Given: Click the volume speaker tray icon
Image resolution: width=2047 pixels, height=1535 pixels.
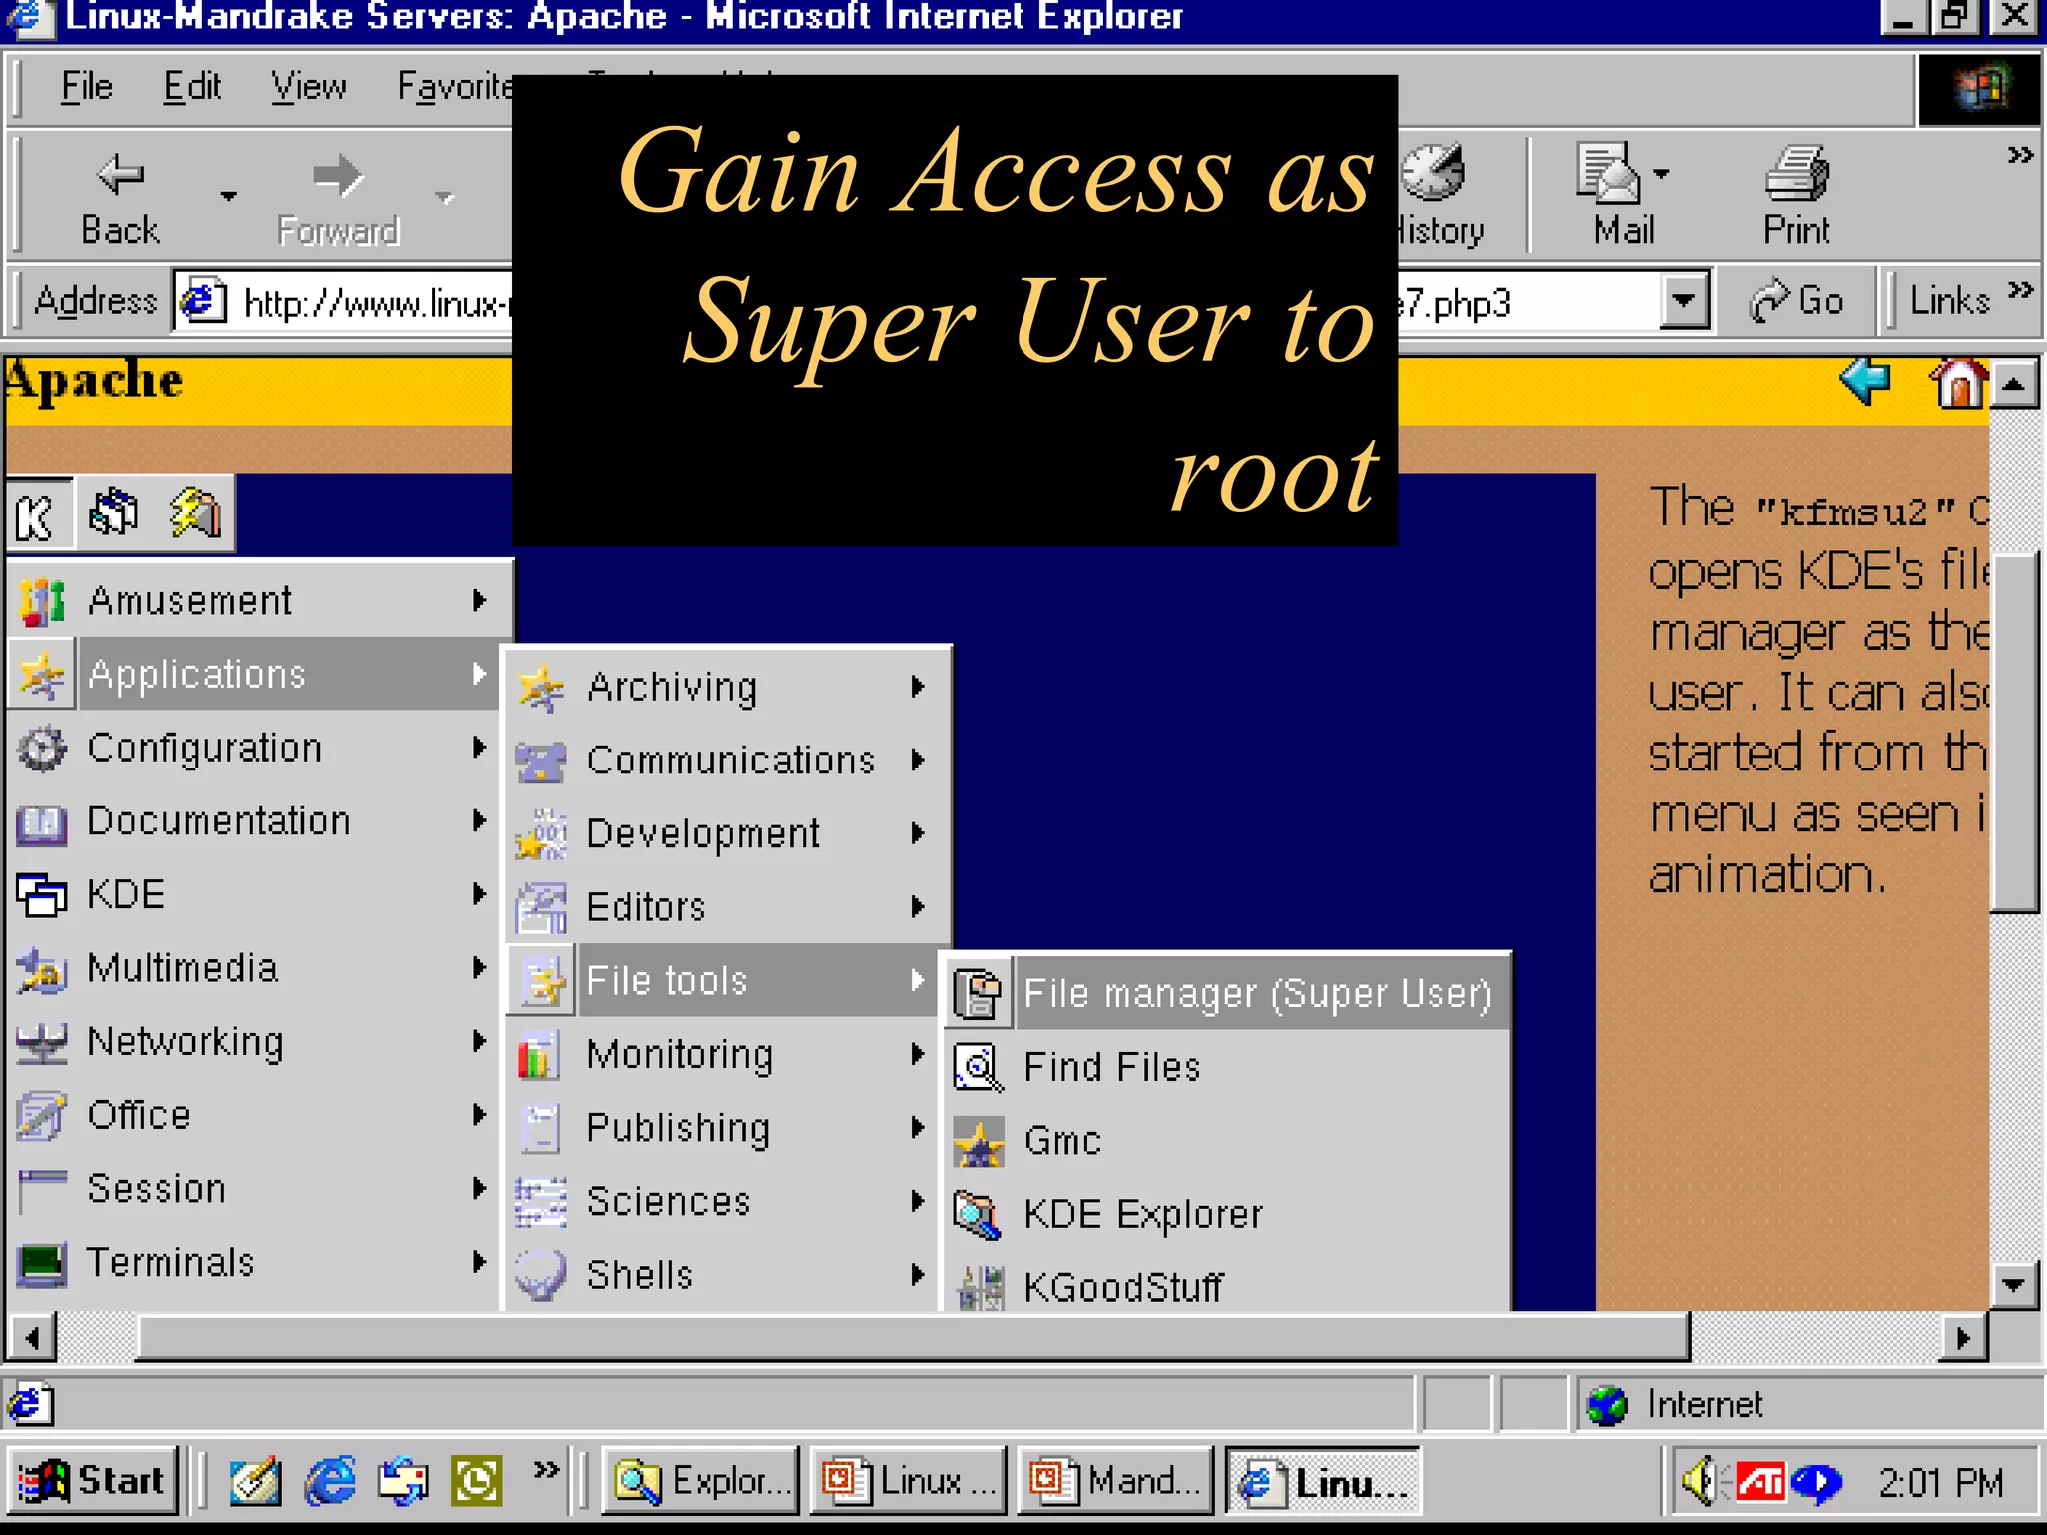Looking at the screenshot, I should pos(1699,1481).
